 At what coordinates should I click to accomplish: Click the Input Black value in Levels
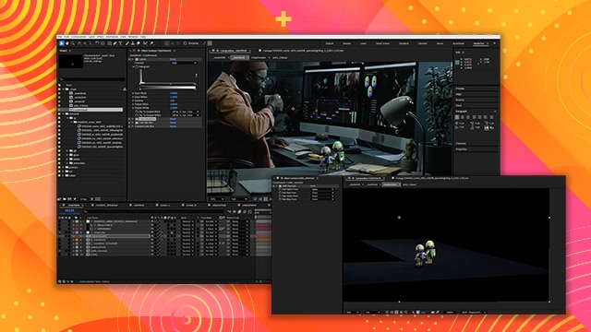[174, 93]
